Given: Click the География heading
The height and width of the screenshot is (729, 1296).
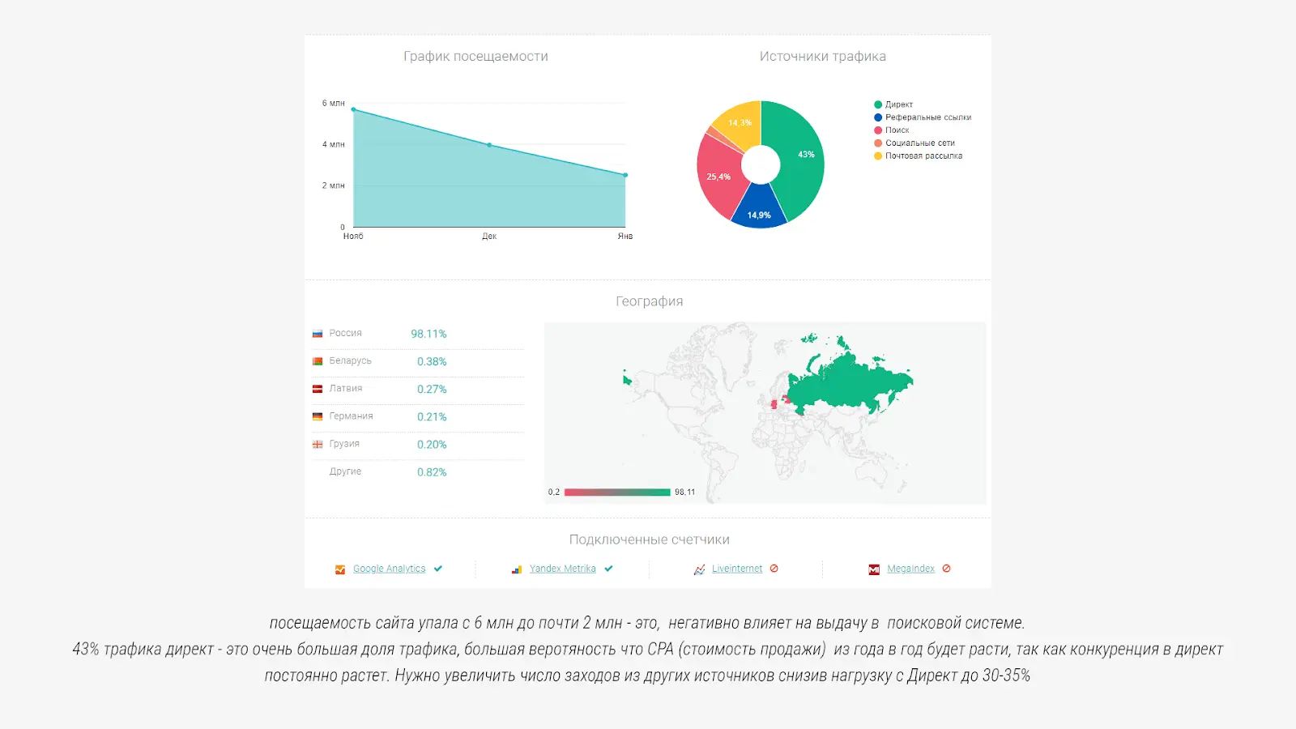Looking at the screenshot, I should [649, 301].
